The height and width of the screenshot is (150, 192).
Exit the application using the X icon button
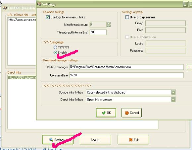[133, 140]
